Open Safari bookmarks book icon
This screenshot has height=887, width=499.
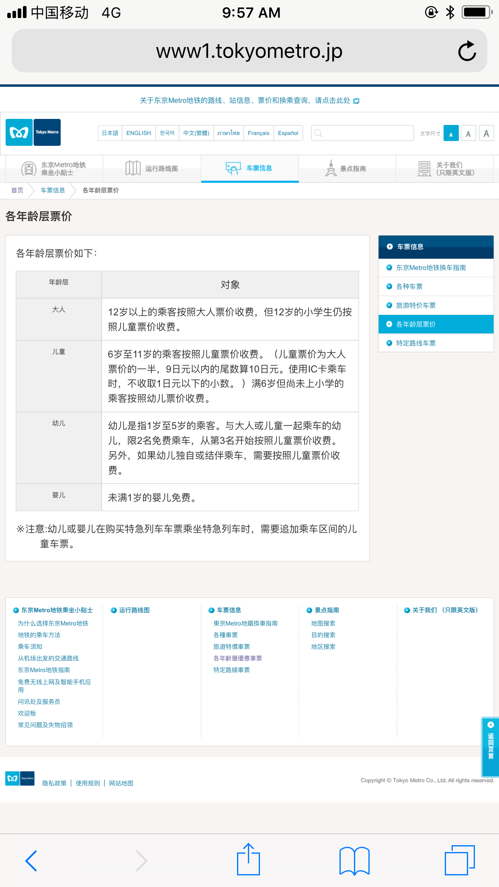[354, 860]
